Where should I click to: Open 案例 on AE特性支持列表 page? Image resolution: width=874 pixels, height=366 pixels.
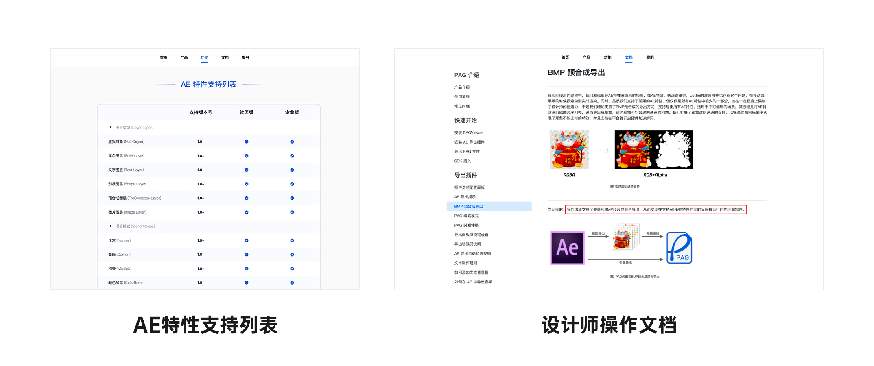(245, 57)
